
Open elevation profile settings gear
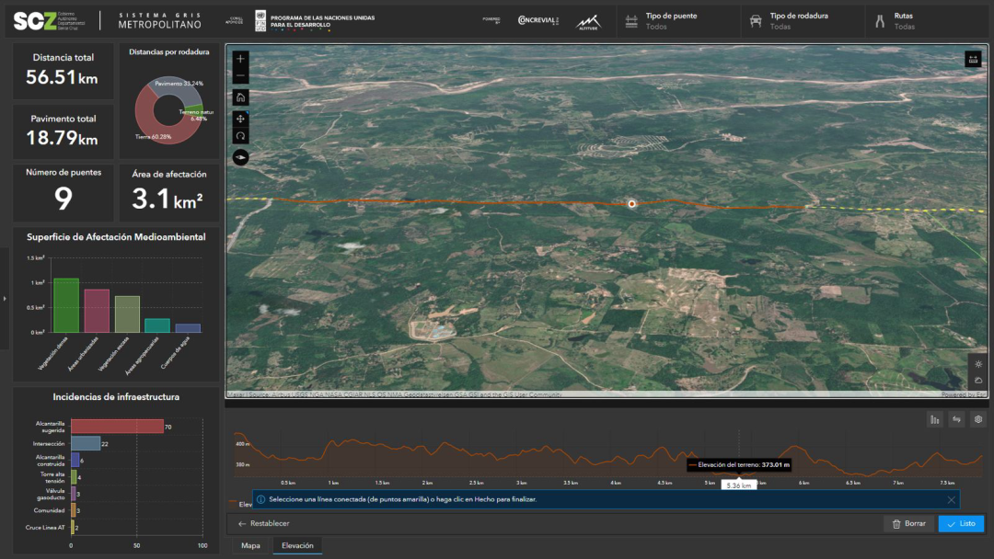click(978, 419)
